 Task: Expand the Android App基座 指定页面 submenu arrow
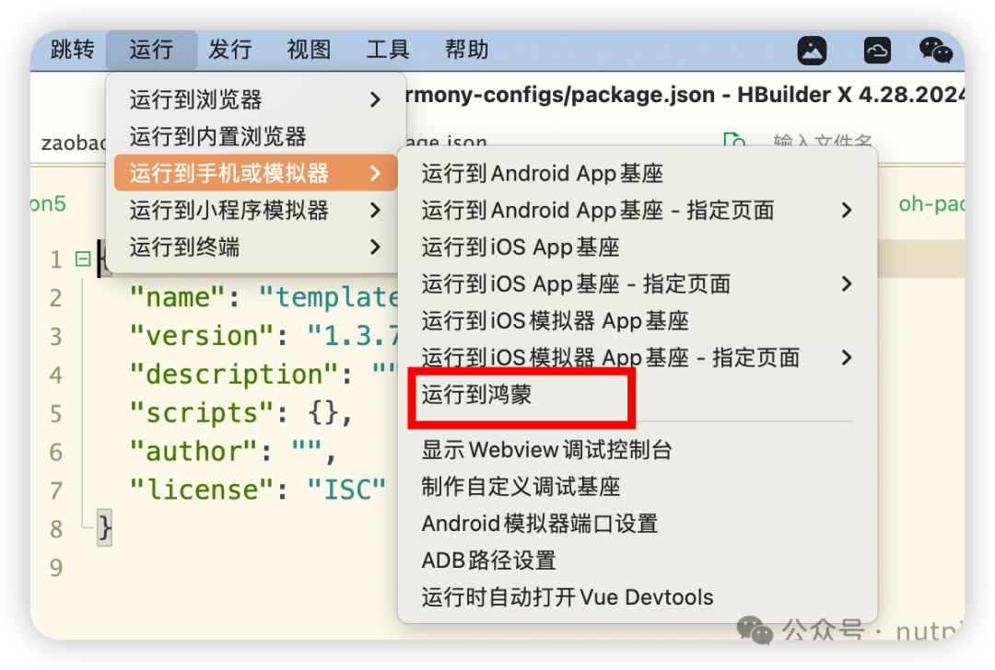pyautogui.click(x=846, y=210)
